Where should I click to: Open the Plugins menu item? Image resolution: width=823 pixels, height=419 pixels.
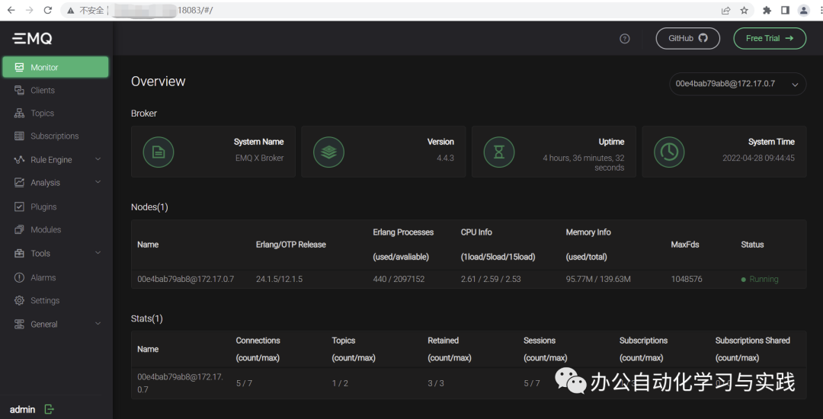[56, 206]
